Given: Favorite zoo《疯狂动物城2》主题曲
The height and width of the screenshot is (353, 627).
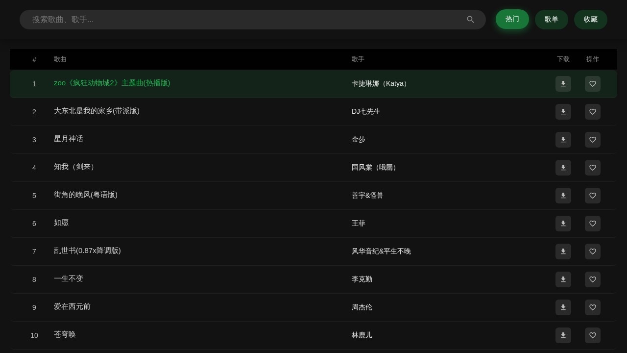Looking at the screenshot, I should point(593,84).
